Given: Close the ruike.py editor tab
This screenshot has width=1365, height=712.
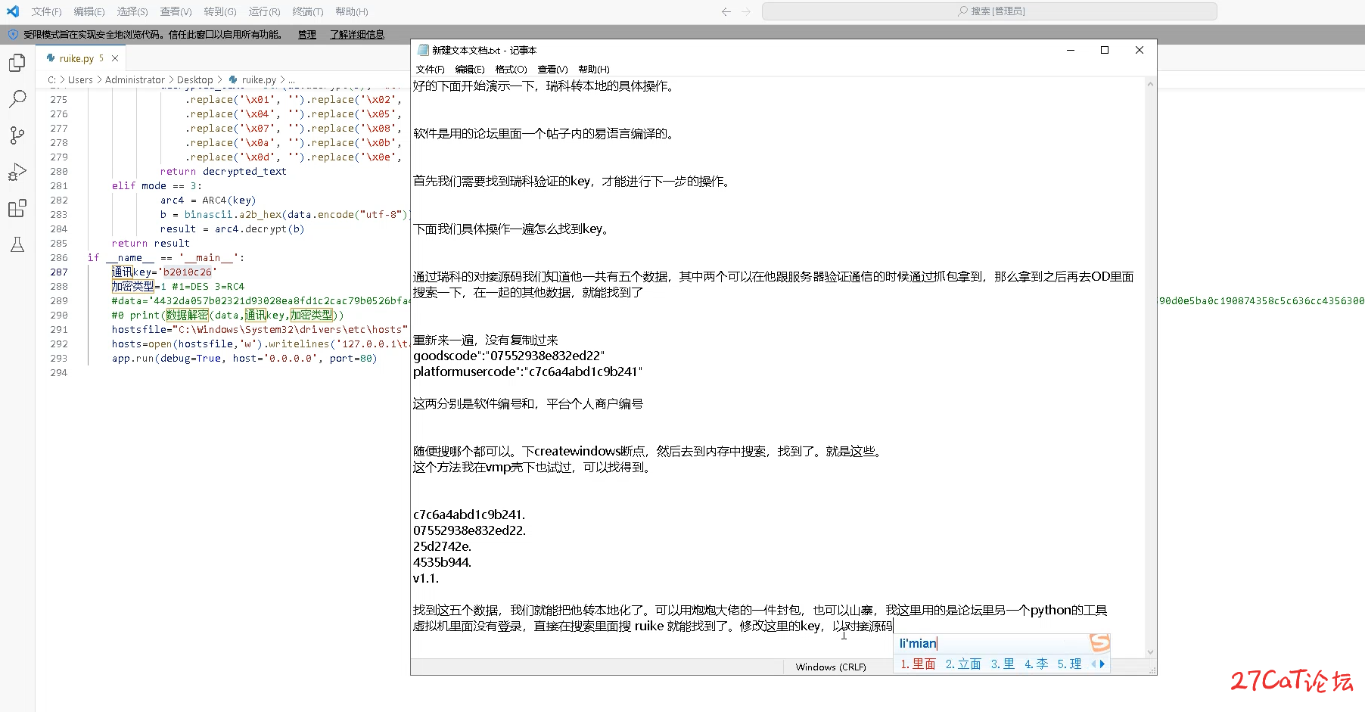Looking at the screenshot, I should (115, 58).
